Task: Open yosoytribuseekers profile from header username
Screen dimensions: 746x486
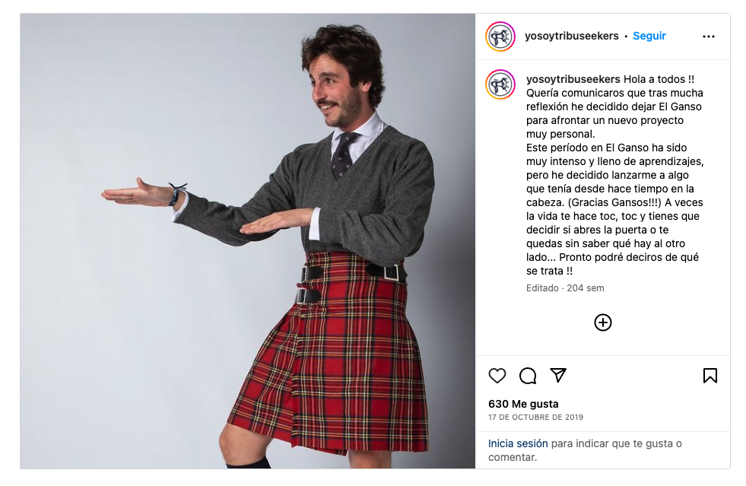Action: tap(571, 37)
